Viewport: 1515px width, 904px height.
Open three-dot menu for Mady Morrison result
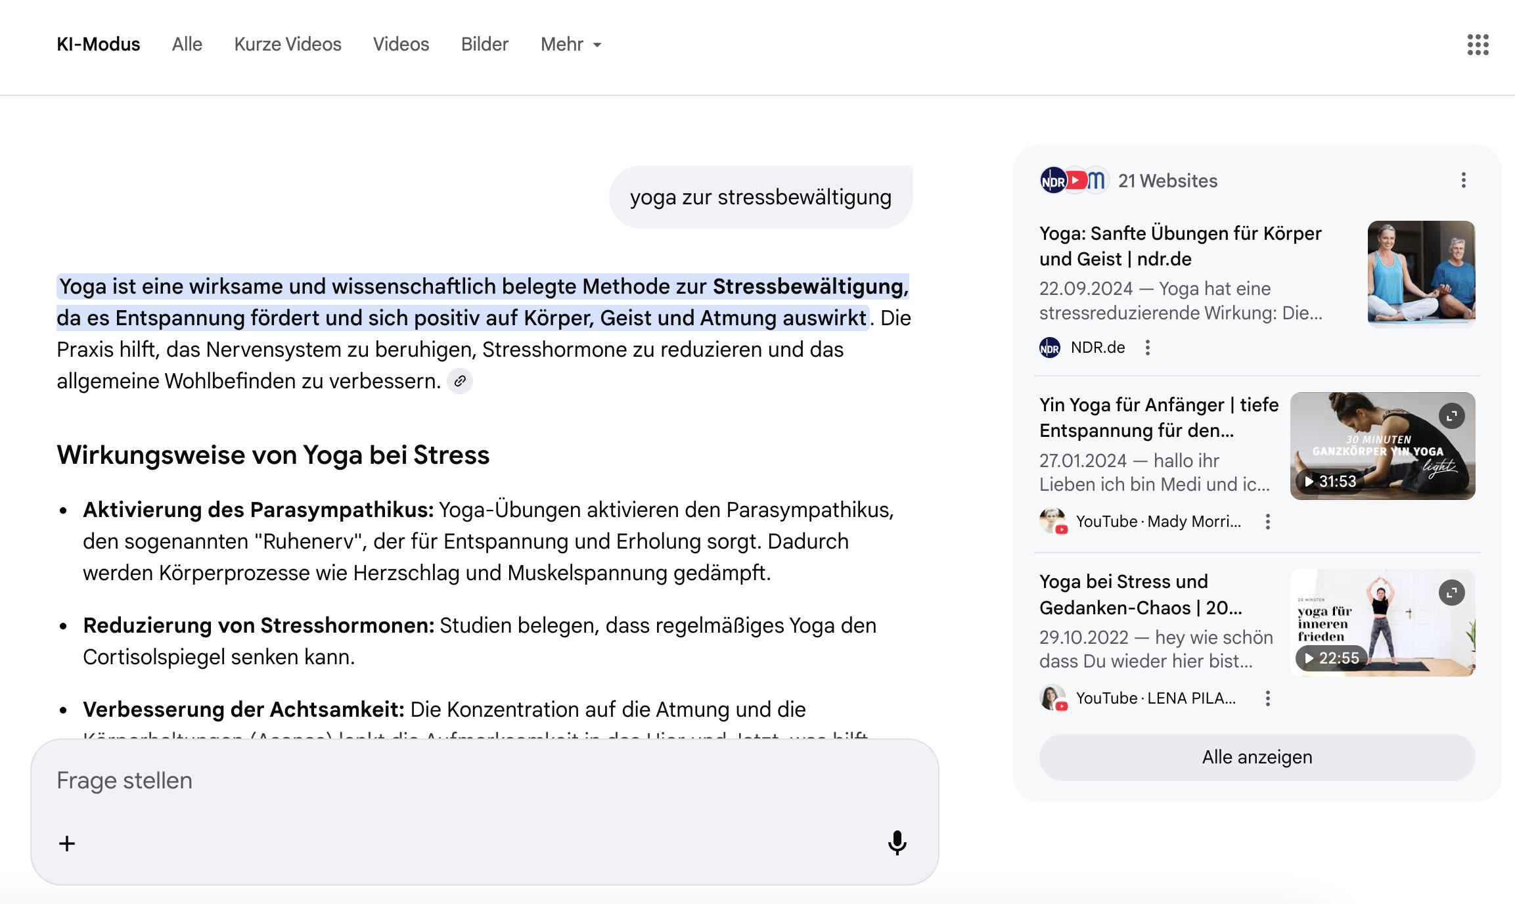click(1267, 522)
